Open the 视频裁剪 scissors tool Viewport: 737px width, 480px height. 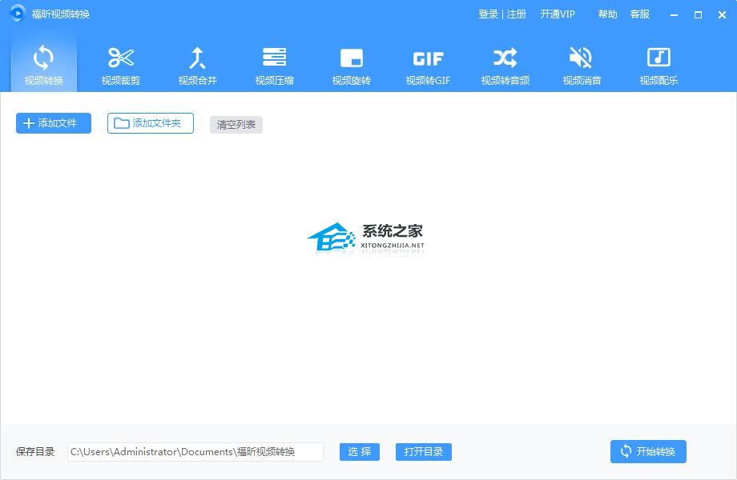(x=120, y=65)
